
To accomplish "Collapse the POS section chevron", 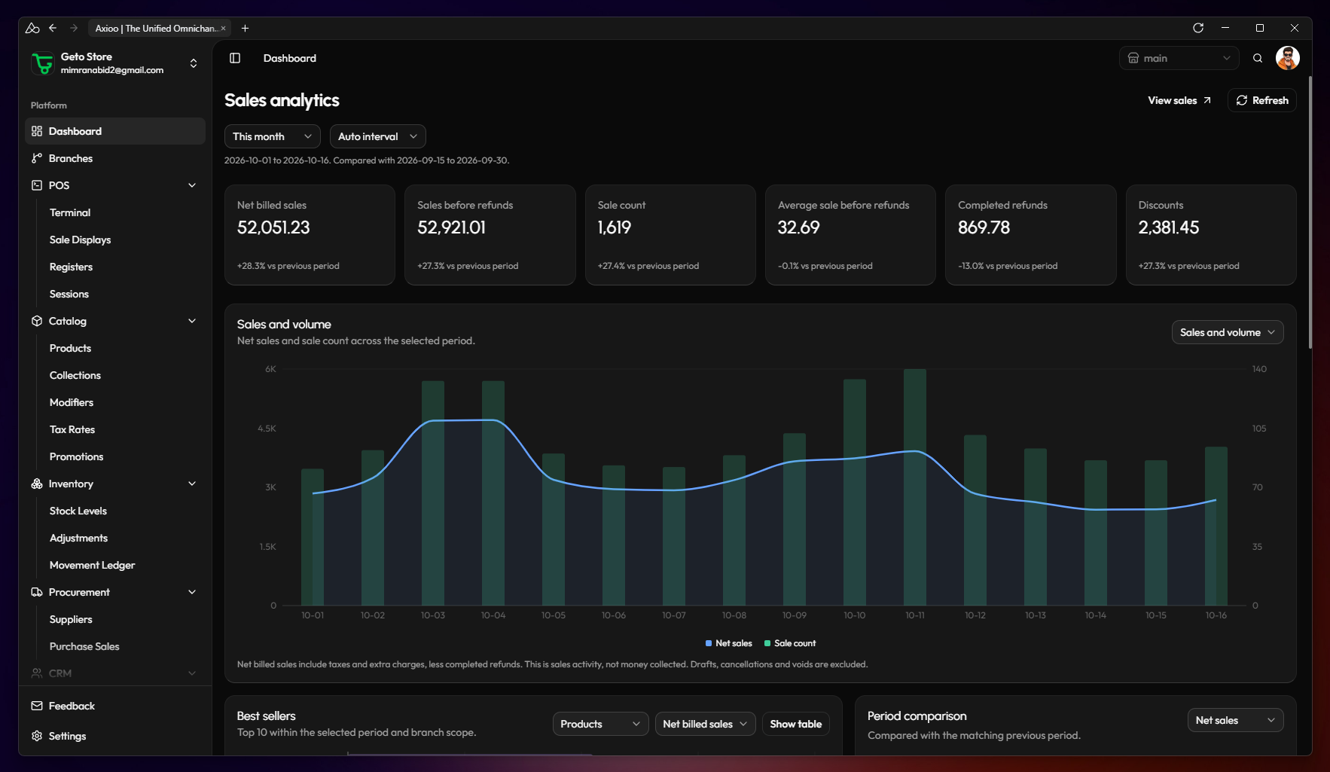I will pyautogui.click(x=192, y=185).
